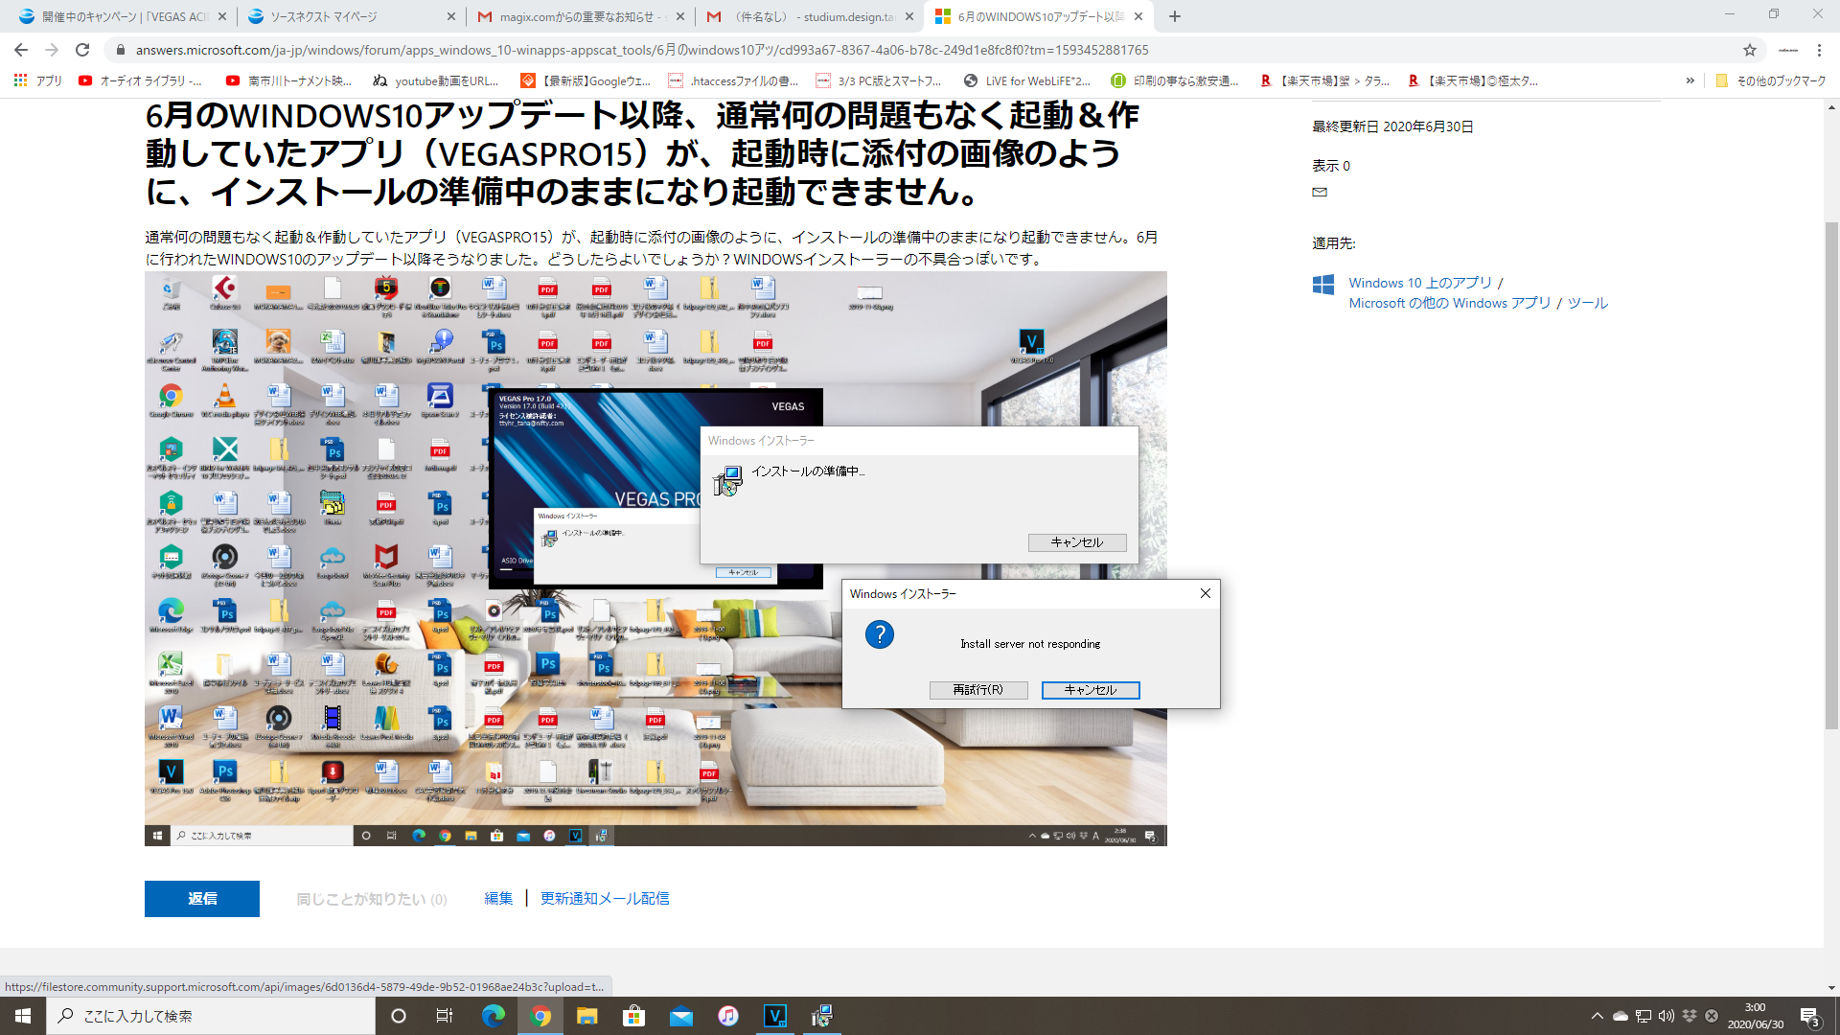1840x1035 pixels.
Task: Launch Microsoft Edge from the taskbar
Action: click(x=493, y=1016)
